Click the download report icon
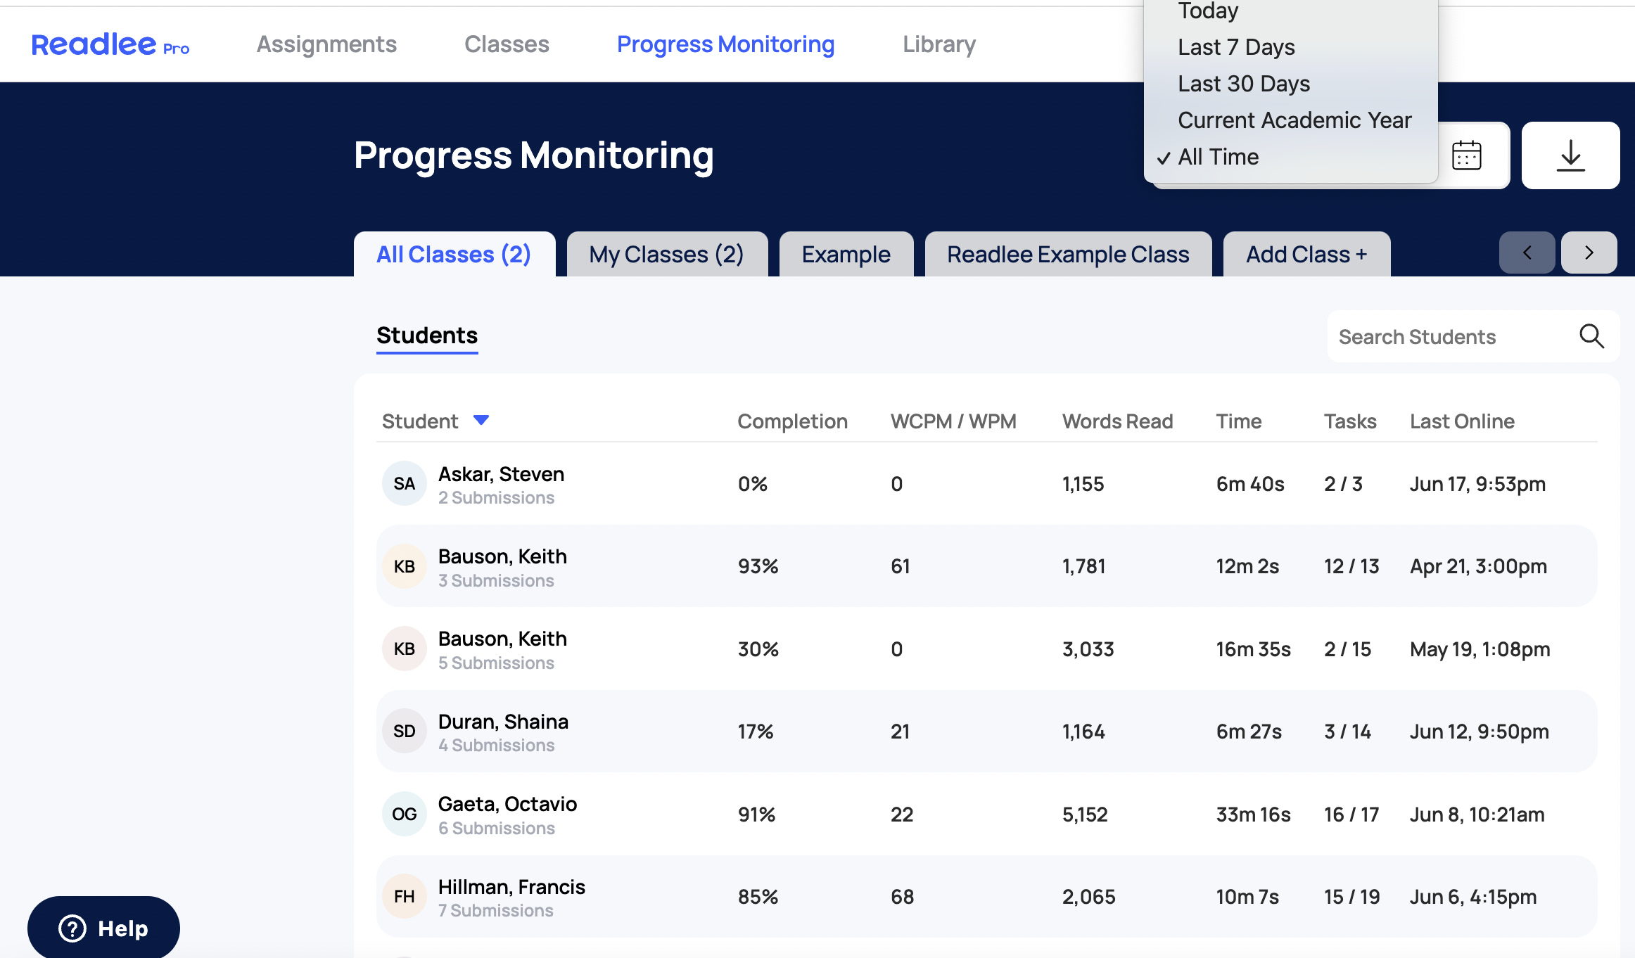Screen dimensions: 1635x958 pyautogui.click(x=1570, y=155)
